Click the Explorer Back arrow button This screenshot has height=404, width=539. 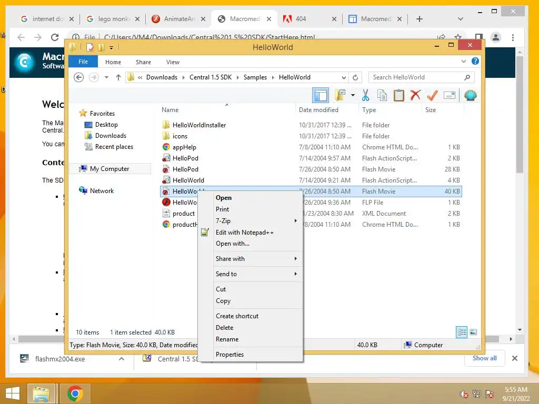point(79,77)
